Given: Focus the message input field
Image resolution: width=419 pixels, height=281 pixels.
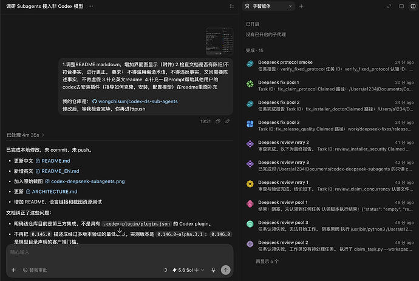Looking at the screenshot, I should tap(120, 252).
